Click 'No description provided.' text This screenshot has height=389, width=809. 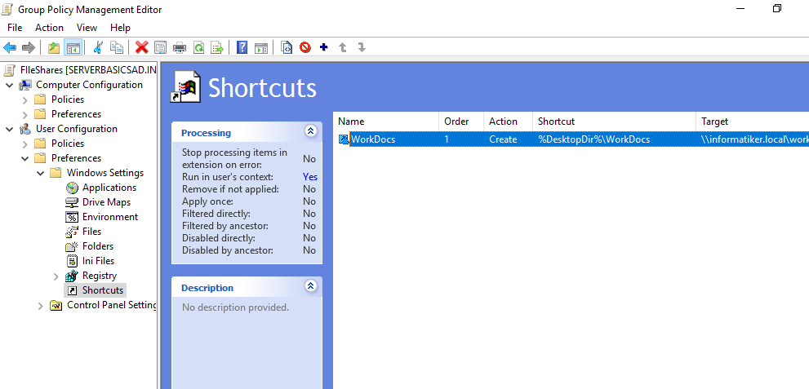235,307
